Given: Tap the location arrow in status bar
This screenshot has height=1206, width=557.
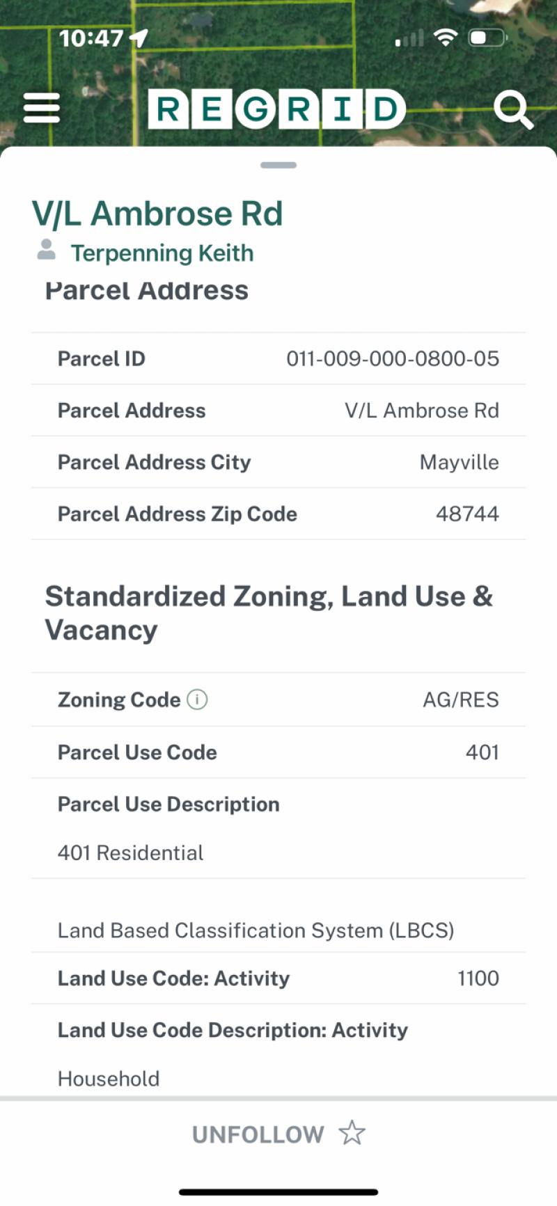Looking at the screenshot, I should [139, 38].
